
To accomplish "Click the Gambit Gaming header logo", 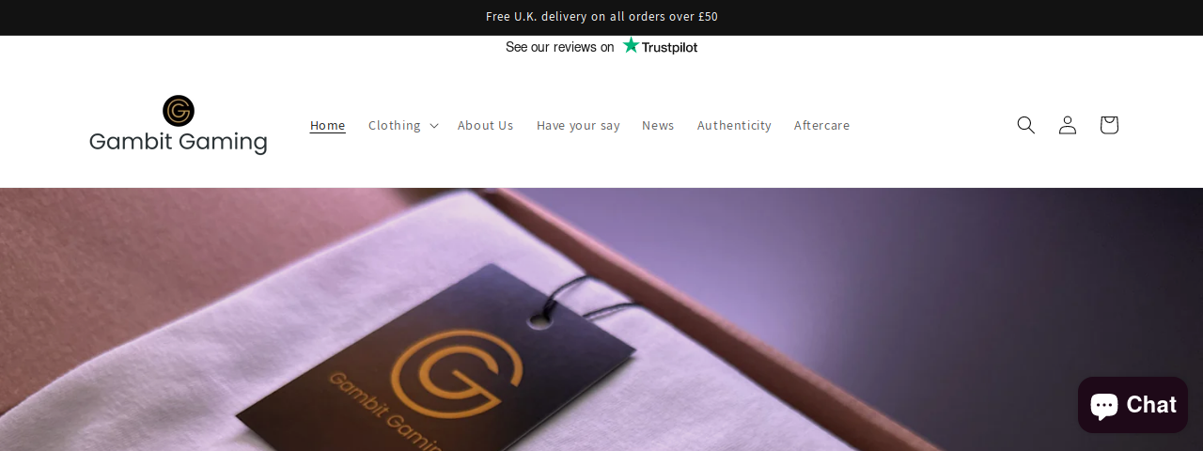I will (179, 125).
